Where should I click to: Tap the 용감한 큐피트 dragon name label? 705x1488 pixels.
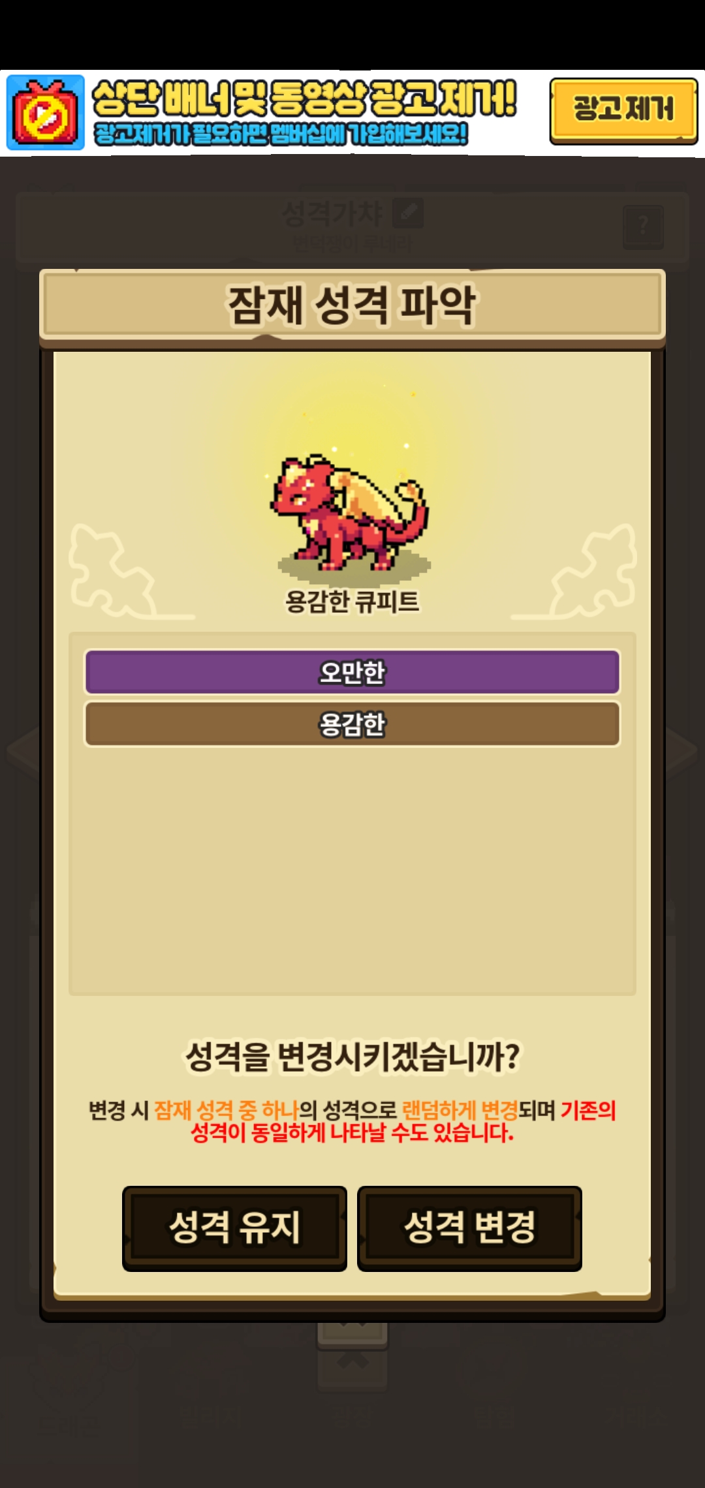click(x=352, y=601)
